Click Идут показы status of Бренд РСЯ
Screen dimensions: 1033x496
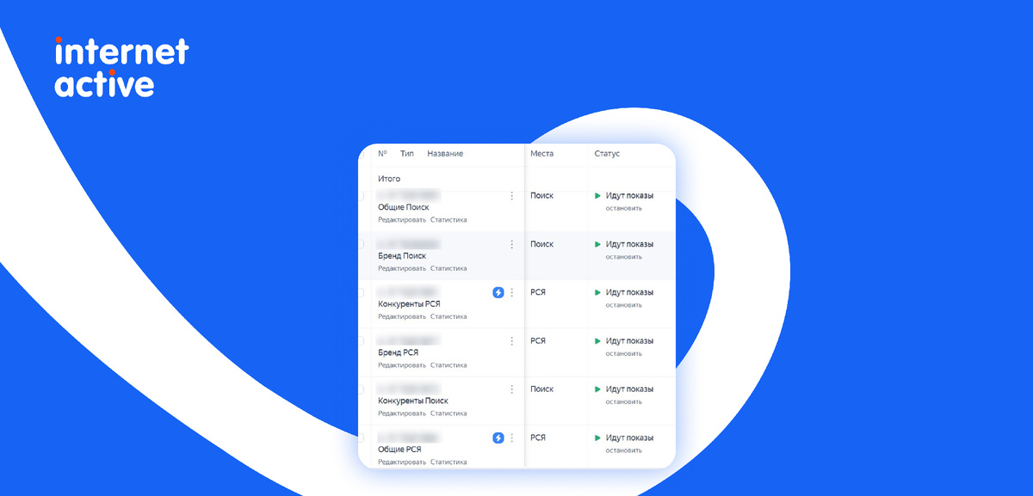point(629,341)
